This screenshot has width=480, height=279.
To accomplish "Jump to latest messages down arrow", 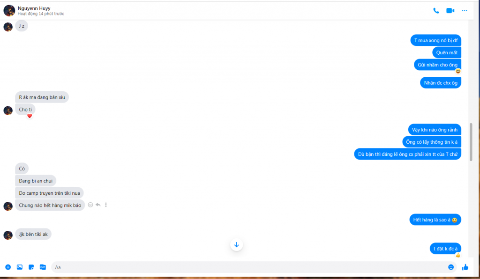I will tap(236, 244).
